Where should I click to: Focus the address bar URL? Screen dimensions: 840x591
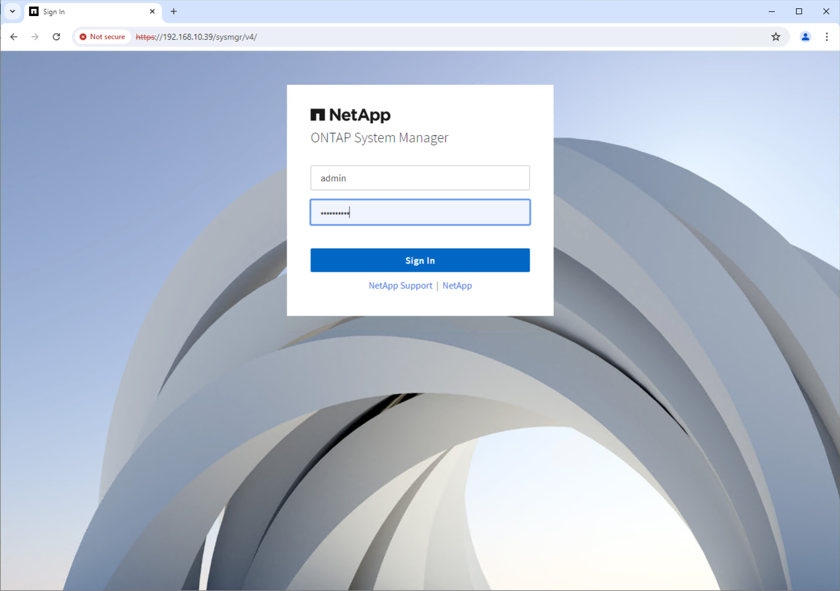click(196, 37)
